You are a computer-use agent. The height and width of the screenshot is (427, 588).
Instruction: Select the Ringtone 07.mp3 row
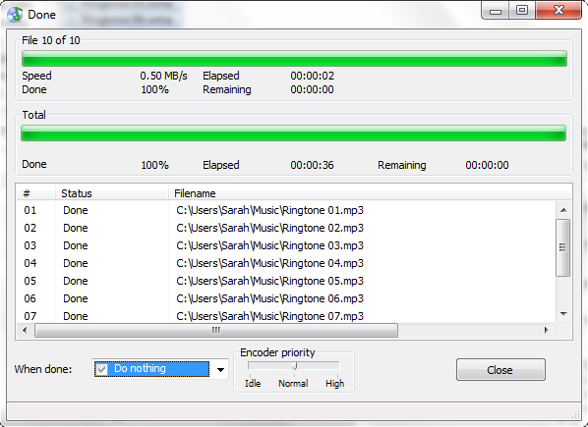pos(286,316)
